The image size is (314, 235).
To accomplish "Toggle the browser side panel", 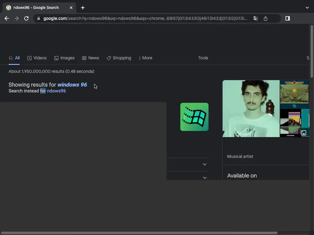I will [x=288, y=18].
